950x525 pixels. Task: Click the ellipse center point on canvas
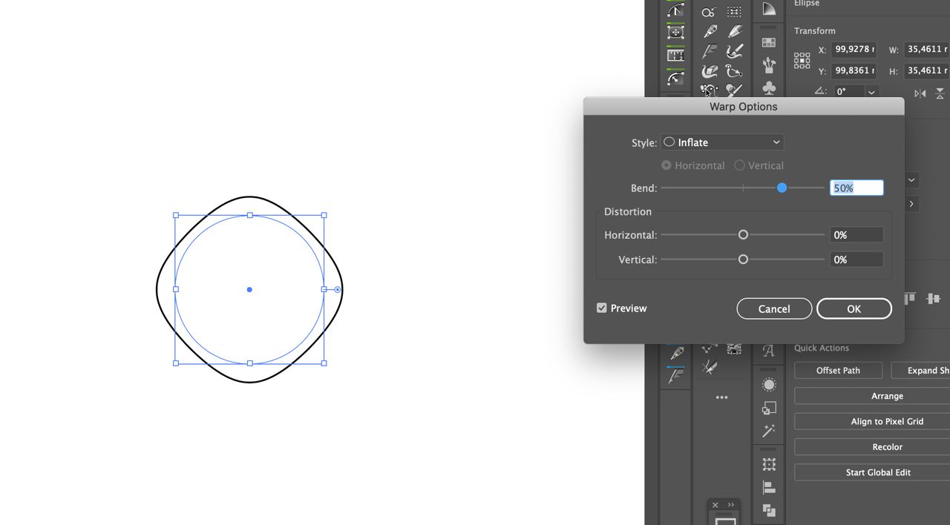(249, 289)
